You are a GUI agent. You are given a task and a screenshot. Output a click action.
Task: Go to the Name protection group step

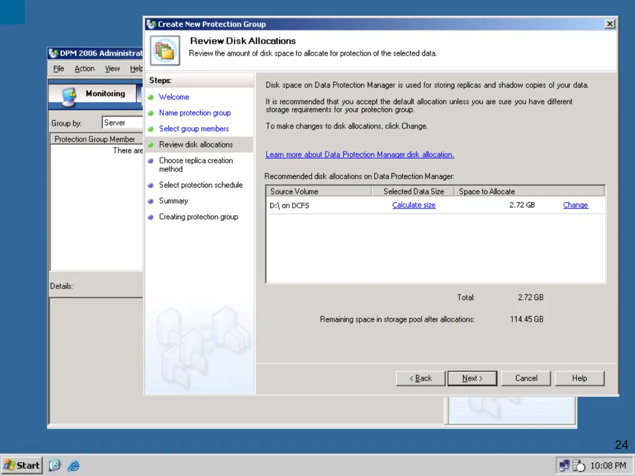tap(195, 113)
